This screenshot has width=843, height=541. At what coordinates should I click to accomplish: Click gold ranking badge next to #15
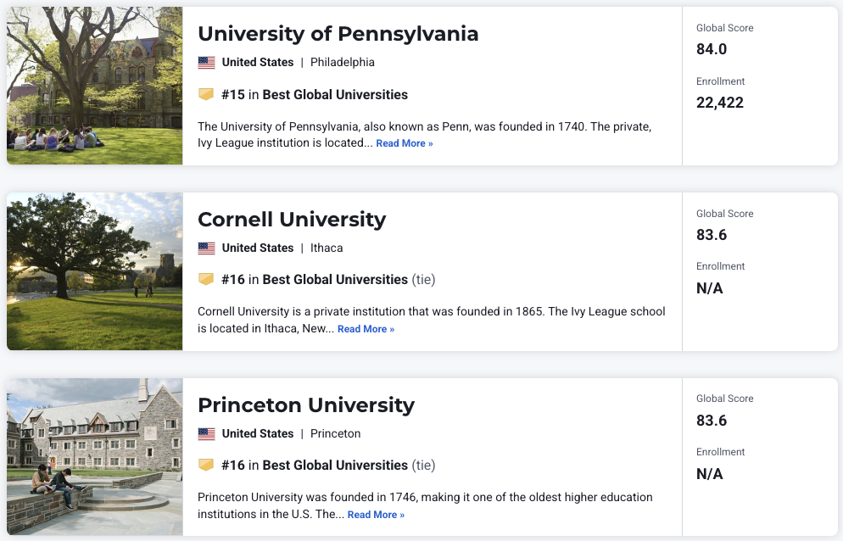tap(206, 95)
